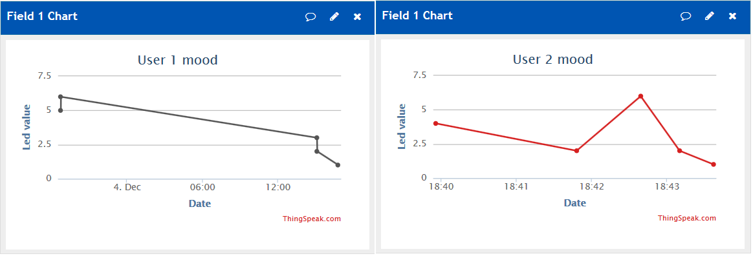This screenshot has height=256, width=753.
Task: Click the 4. Dec label on the Date axis
Action: pyautogui.click(x=127, y=187)
